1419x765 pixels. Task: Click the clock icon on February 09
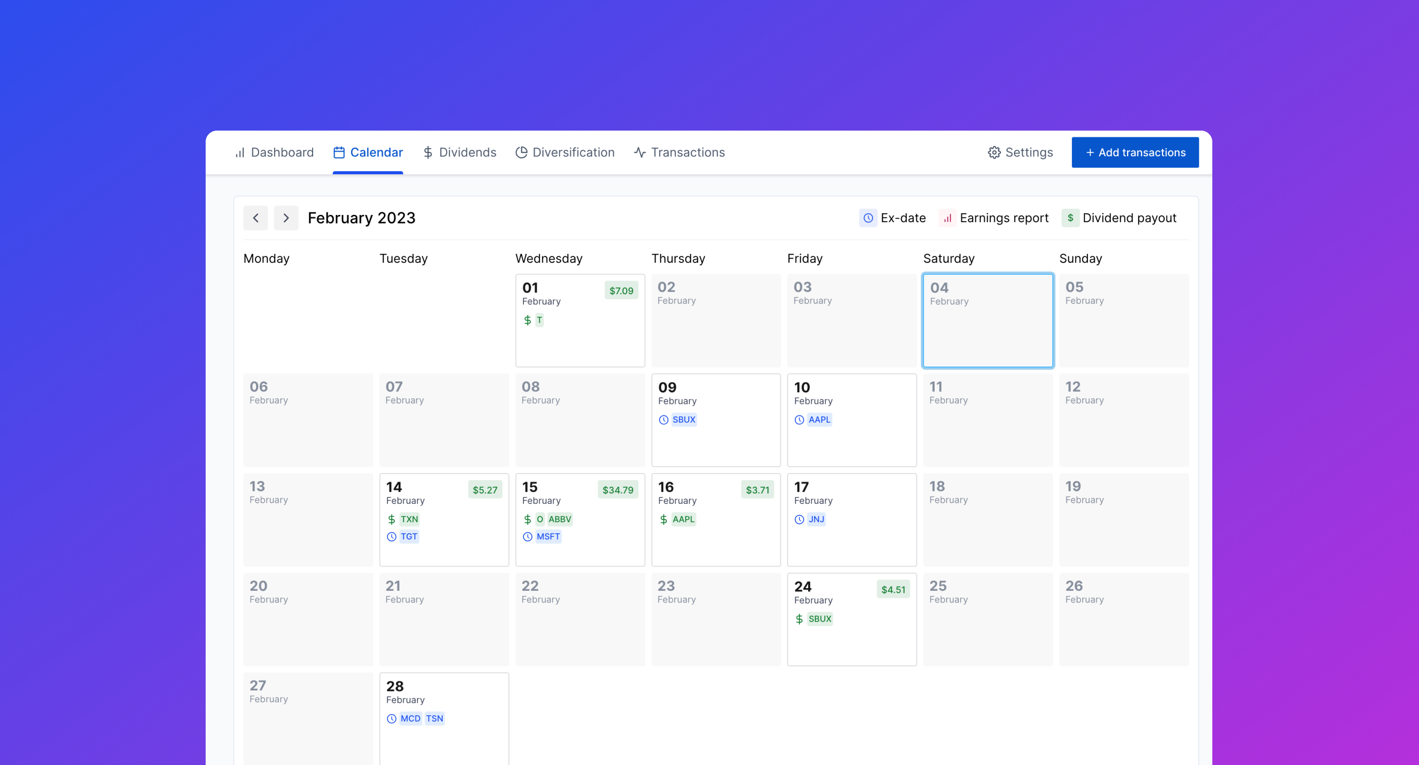click(x=663, y=420)
